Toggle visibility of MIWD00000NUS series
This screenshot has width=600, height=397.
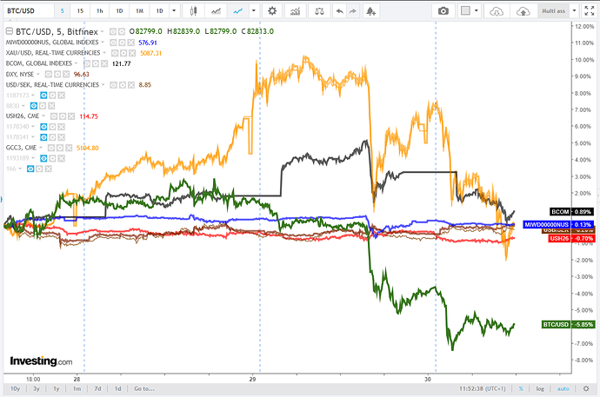click(x=114, y=43)
